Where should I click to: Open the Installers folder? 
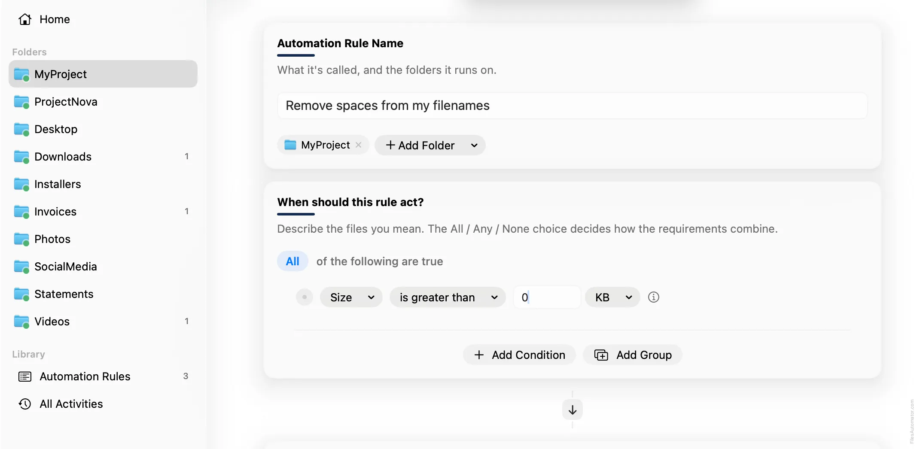103,184
